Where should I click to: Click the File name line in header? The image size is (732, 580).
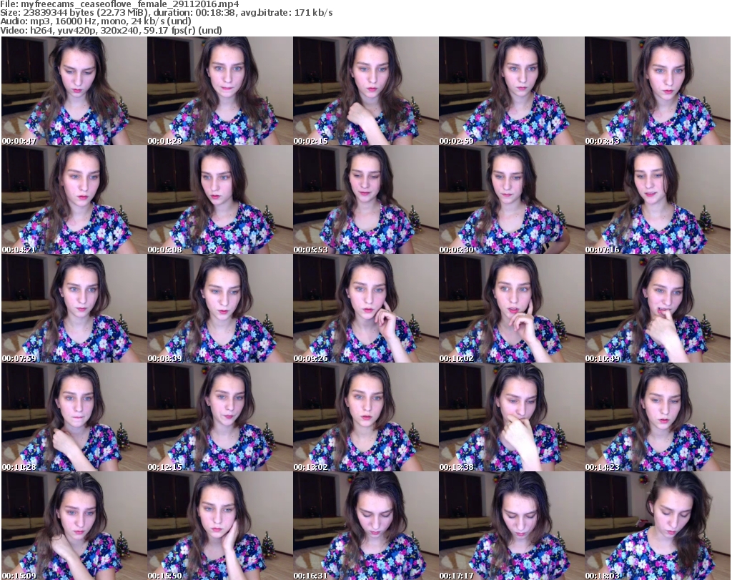pos(120,4)
